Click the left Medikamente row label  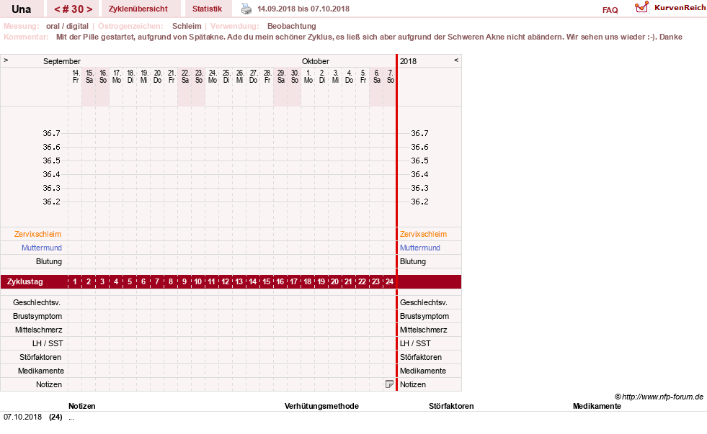pyautogui.click(x=40, y=371)
